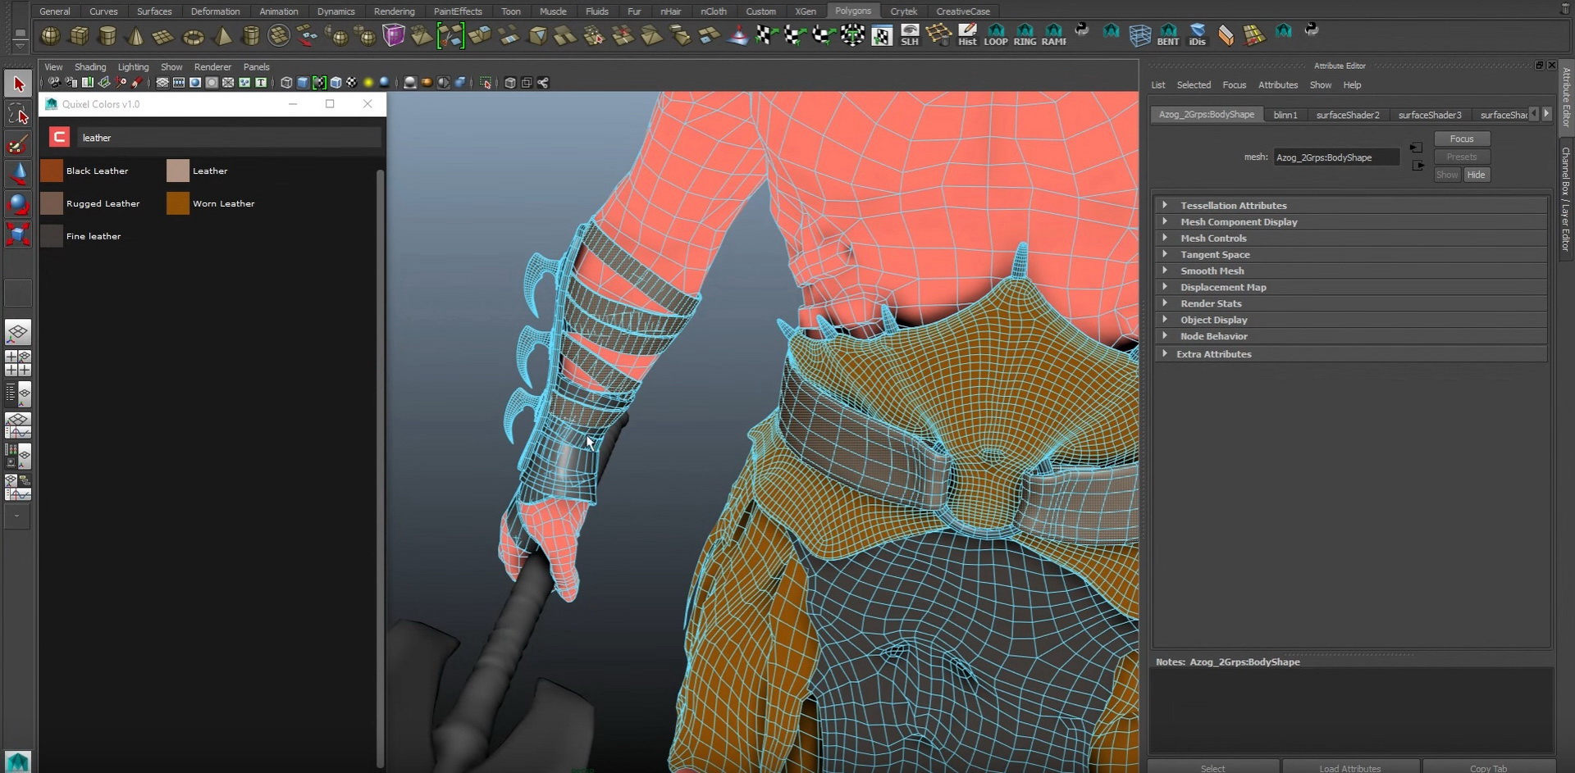Screen dimensions: 1575x773
Task: Toggle wireframe display mode
Action: (286, 83)
